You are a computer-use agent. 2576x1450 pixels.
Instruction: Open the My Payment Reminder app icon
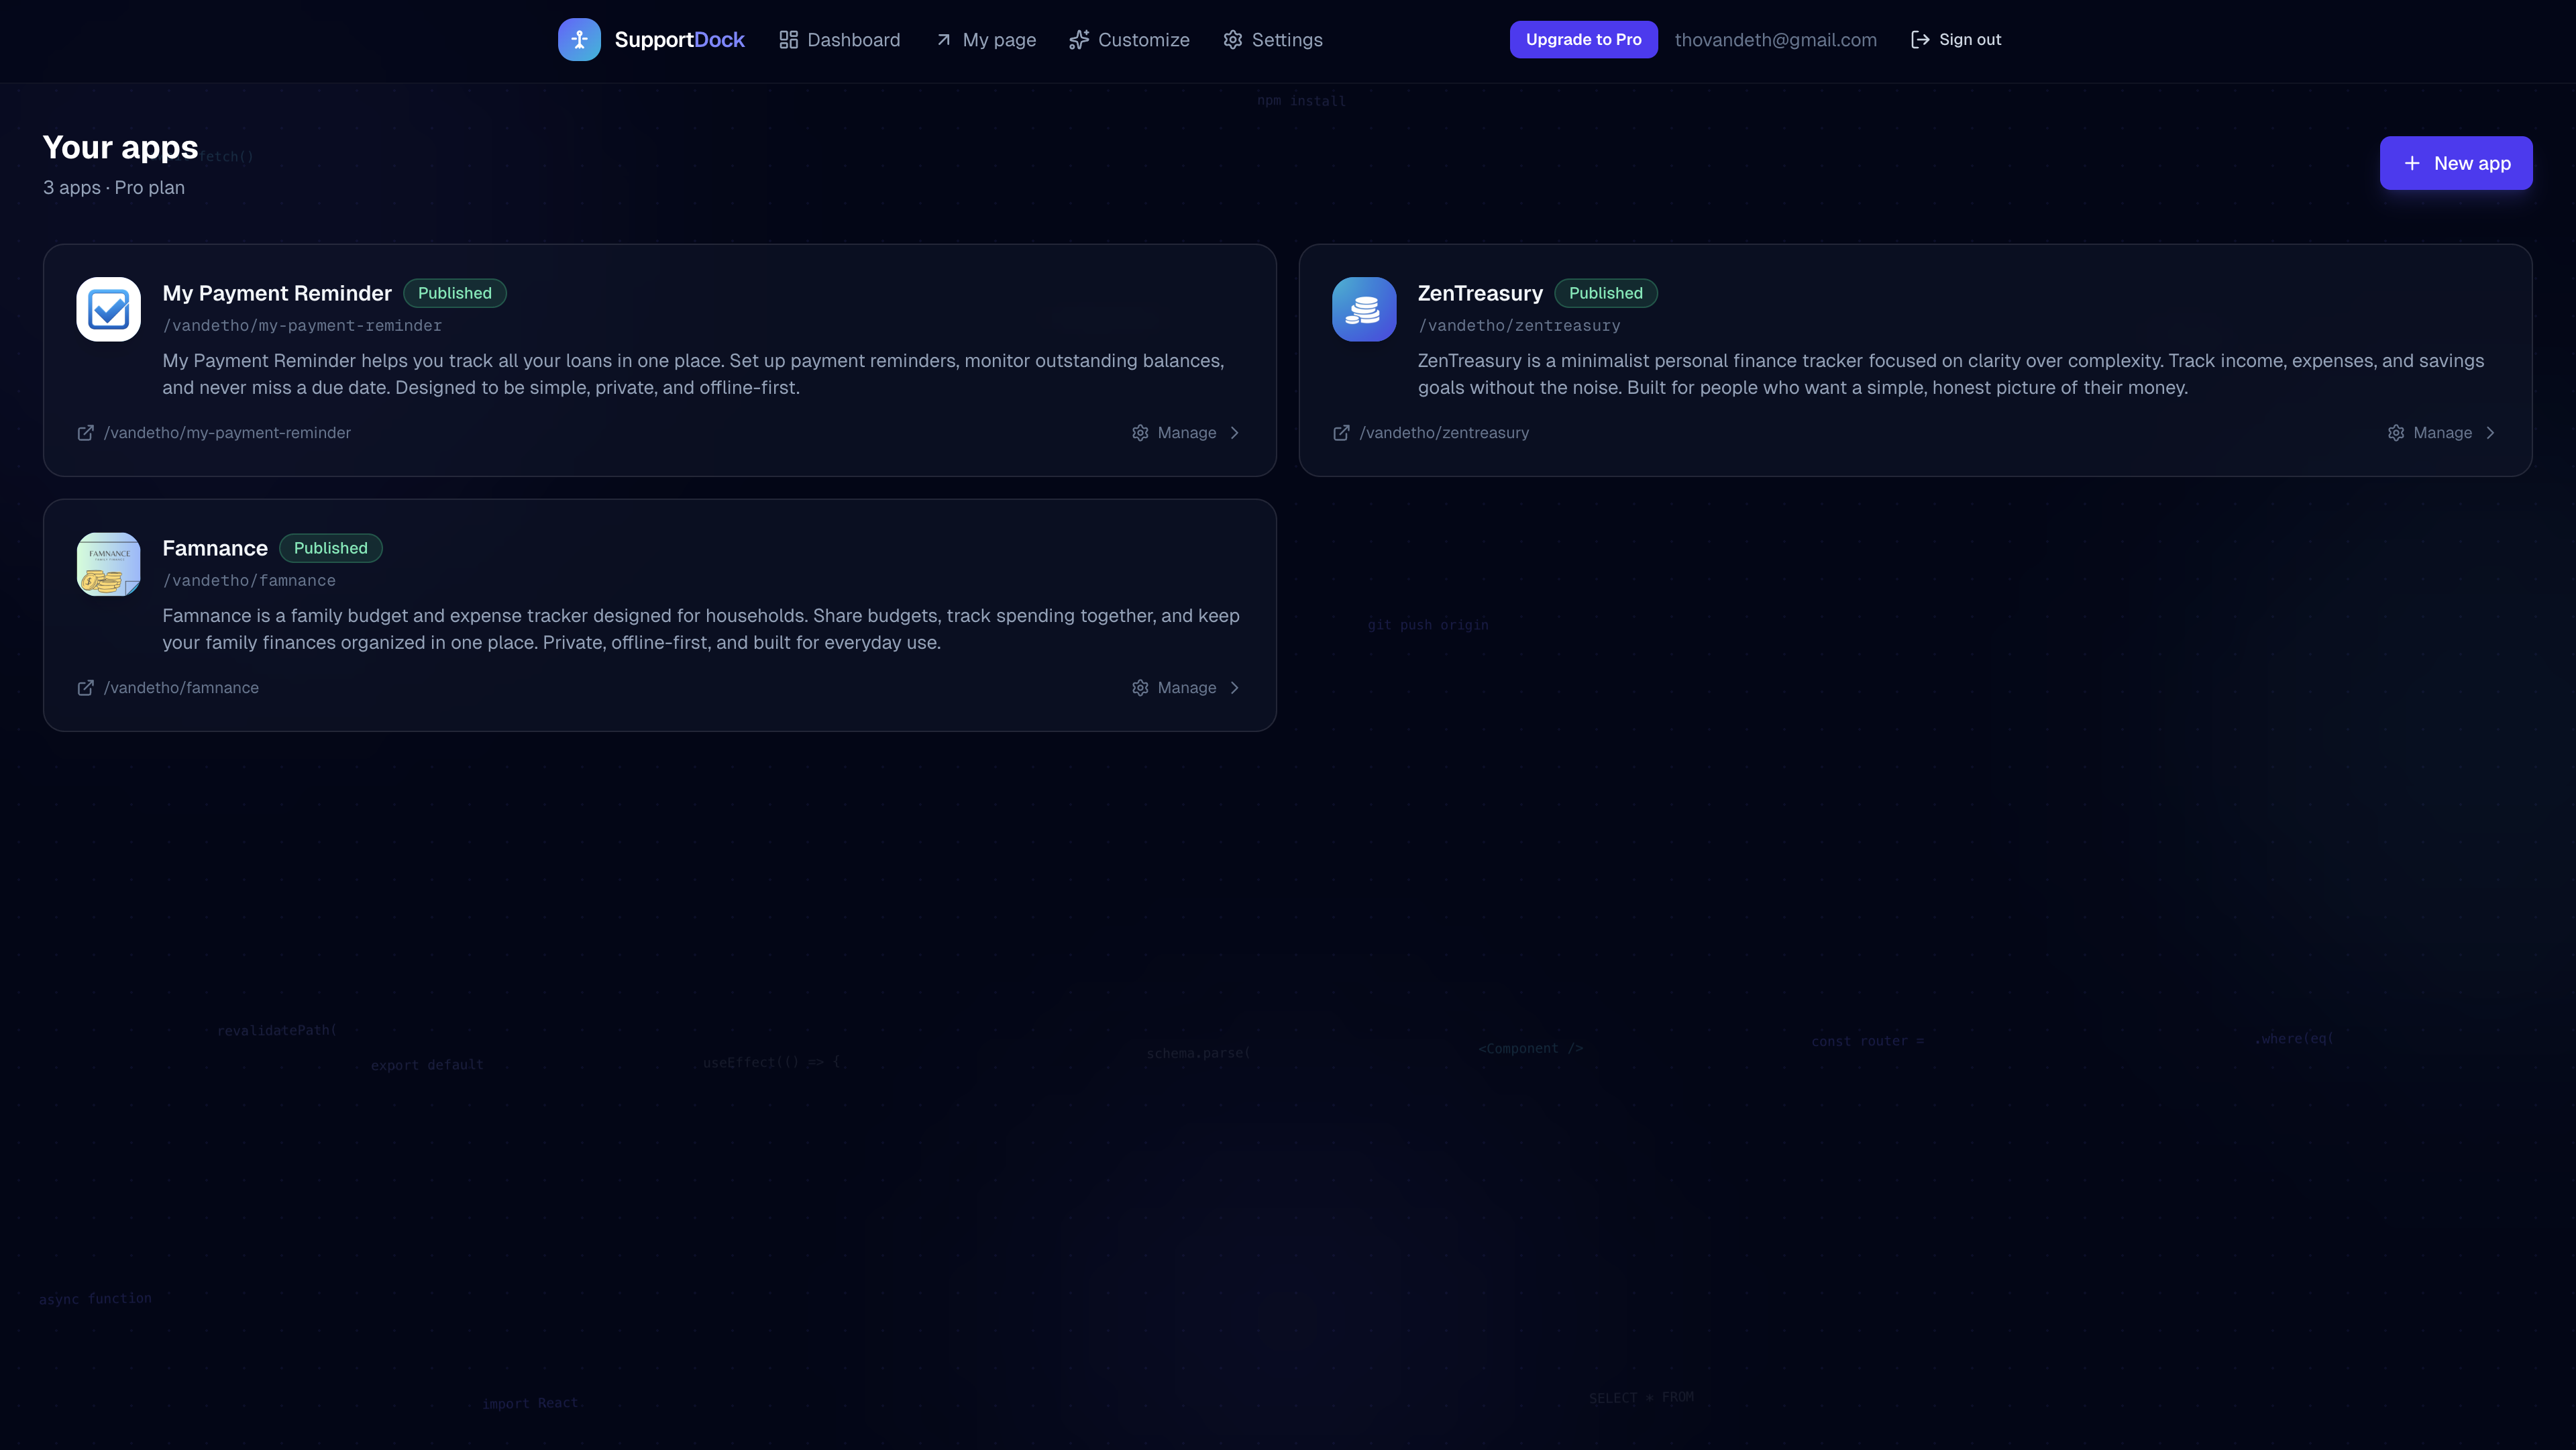pyautogui.click(x=108, y=309)
